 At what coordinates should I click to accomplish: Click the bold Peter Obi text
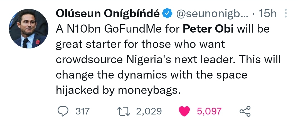point(209,29)
